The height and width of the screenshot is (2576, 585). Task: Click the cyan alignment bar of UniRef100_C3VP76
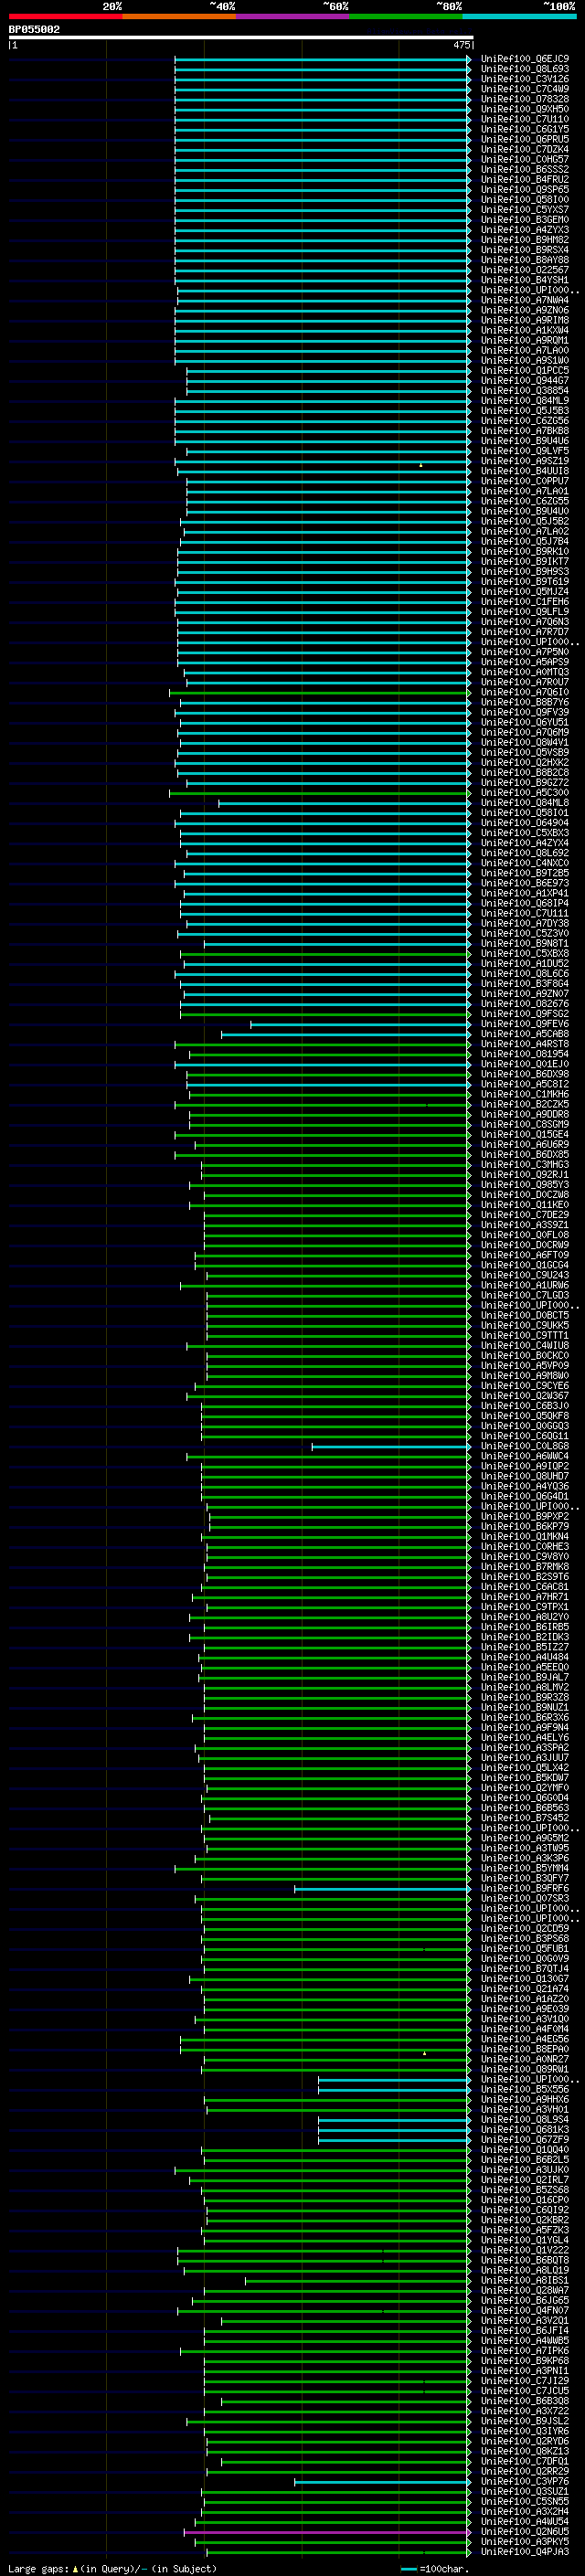pyautogui.click(x=382, y=2481)
